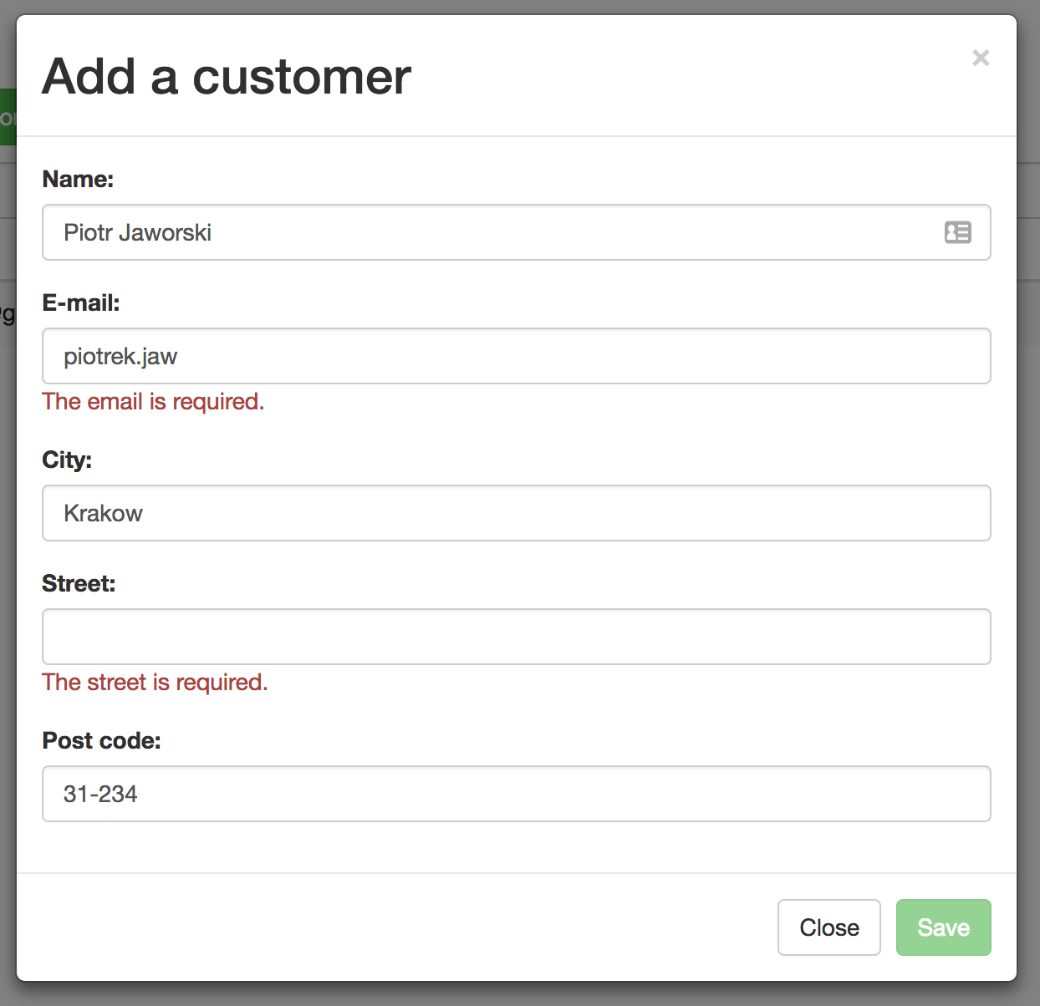Click the 'E-mail:' field label
1040x1006 pixels.
coord(81,302)
